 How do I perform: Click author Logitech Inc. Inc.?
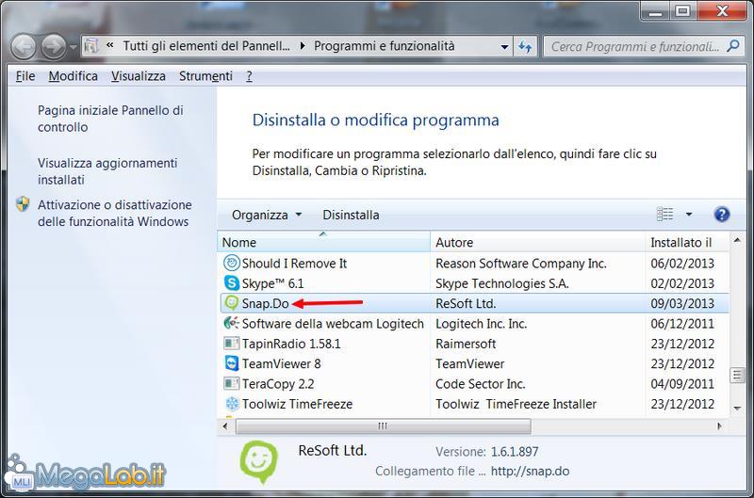(481, 324)
